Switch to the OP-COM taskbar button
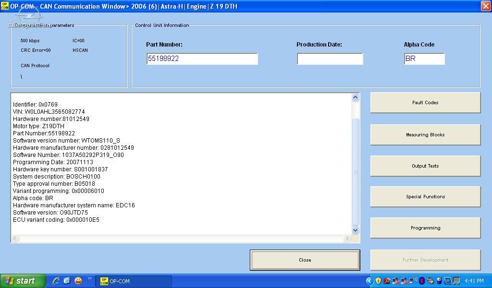 pos(135,281)
